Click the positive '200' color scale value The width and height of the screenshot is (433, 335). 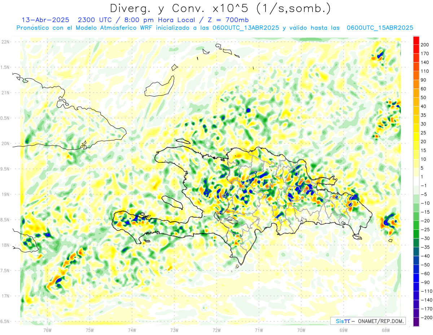click(425, 44)
